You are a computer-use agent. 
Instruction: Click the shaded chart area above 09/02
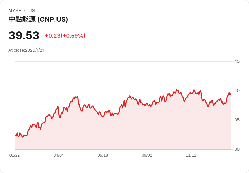147,128
